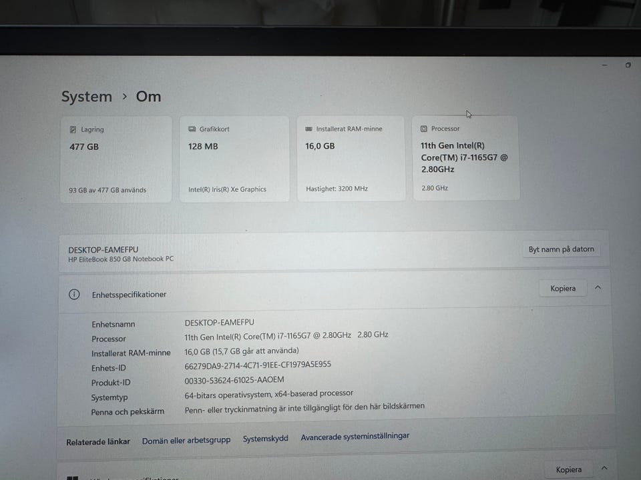Viewport: 641px width, 480px height.
Task: Restore down the Settings window
Action: pos(628,65)
